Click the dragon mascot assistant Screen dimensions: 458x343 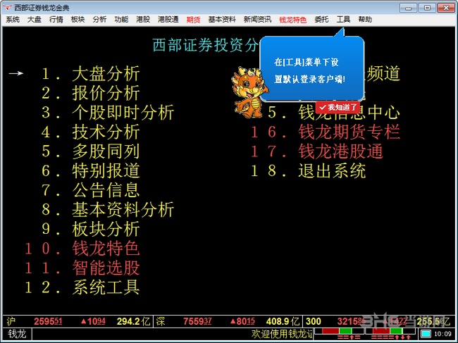pyautogui.click(x=249, y=92)
